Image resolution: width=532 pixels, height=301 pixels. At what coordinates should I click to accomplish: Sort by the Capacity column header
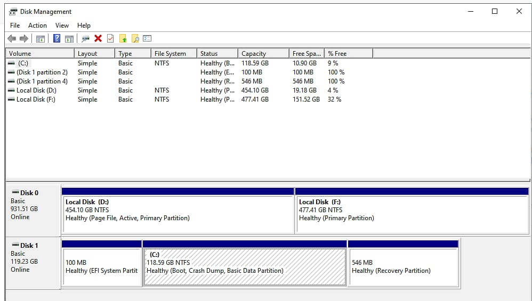tap(264, 54)
